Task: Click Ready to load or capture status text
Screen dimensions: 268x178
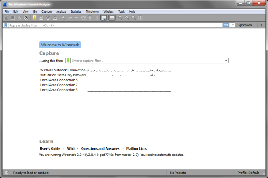Action: click(31, 173)
